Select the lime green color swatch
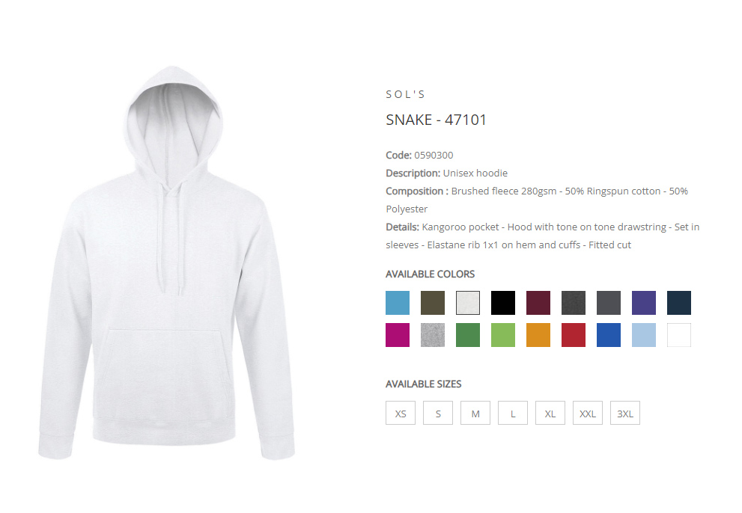This screenshot has height=513, width=742. 503,335
